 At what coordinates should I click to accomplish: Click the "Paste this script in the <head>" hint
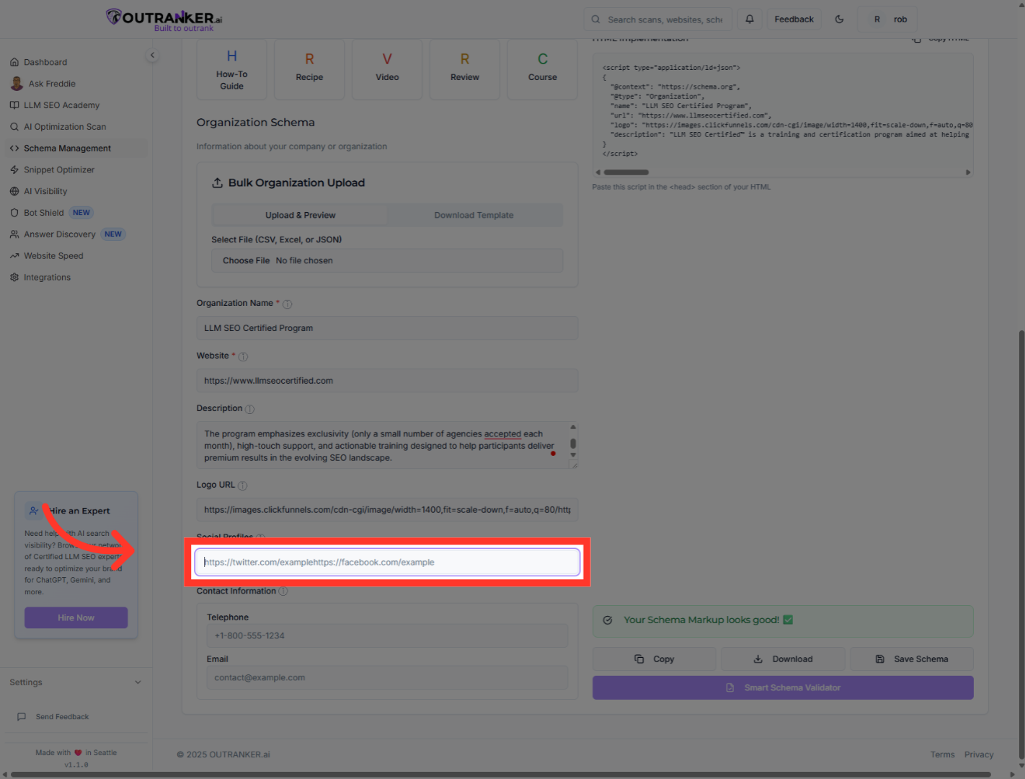[681, 187]
